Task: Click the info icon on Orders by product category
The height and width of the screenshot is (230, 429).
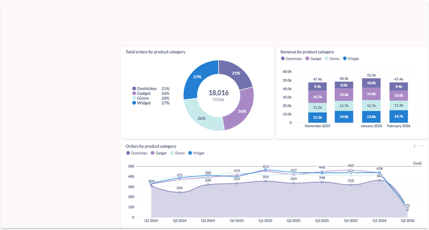Action: tap(414, 146)
